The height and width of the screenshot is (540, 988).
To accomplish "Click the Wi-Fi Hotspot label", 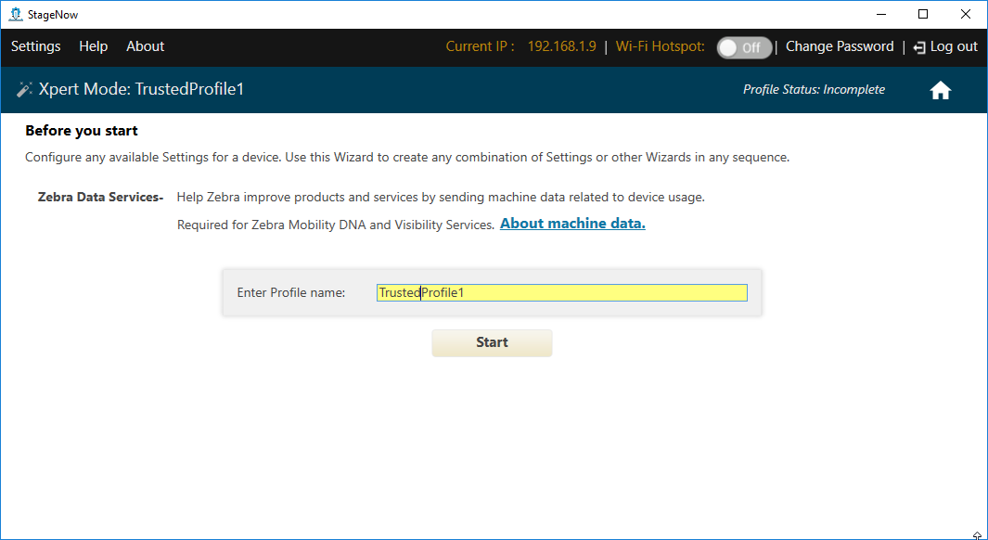I will pyautogui.click(x=660, y=46).
